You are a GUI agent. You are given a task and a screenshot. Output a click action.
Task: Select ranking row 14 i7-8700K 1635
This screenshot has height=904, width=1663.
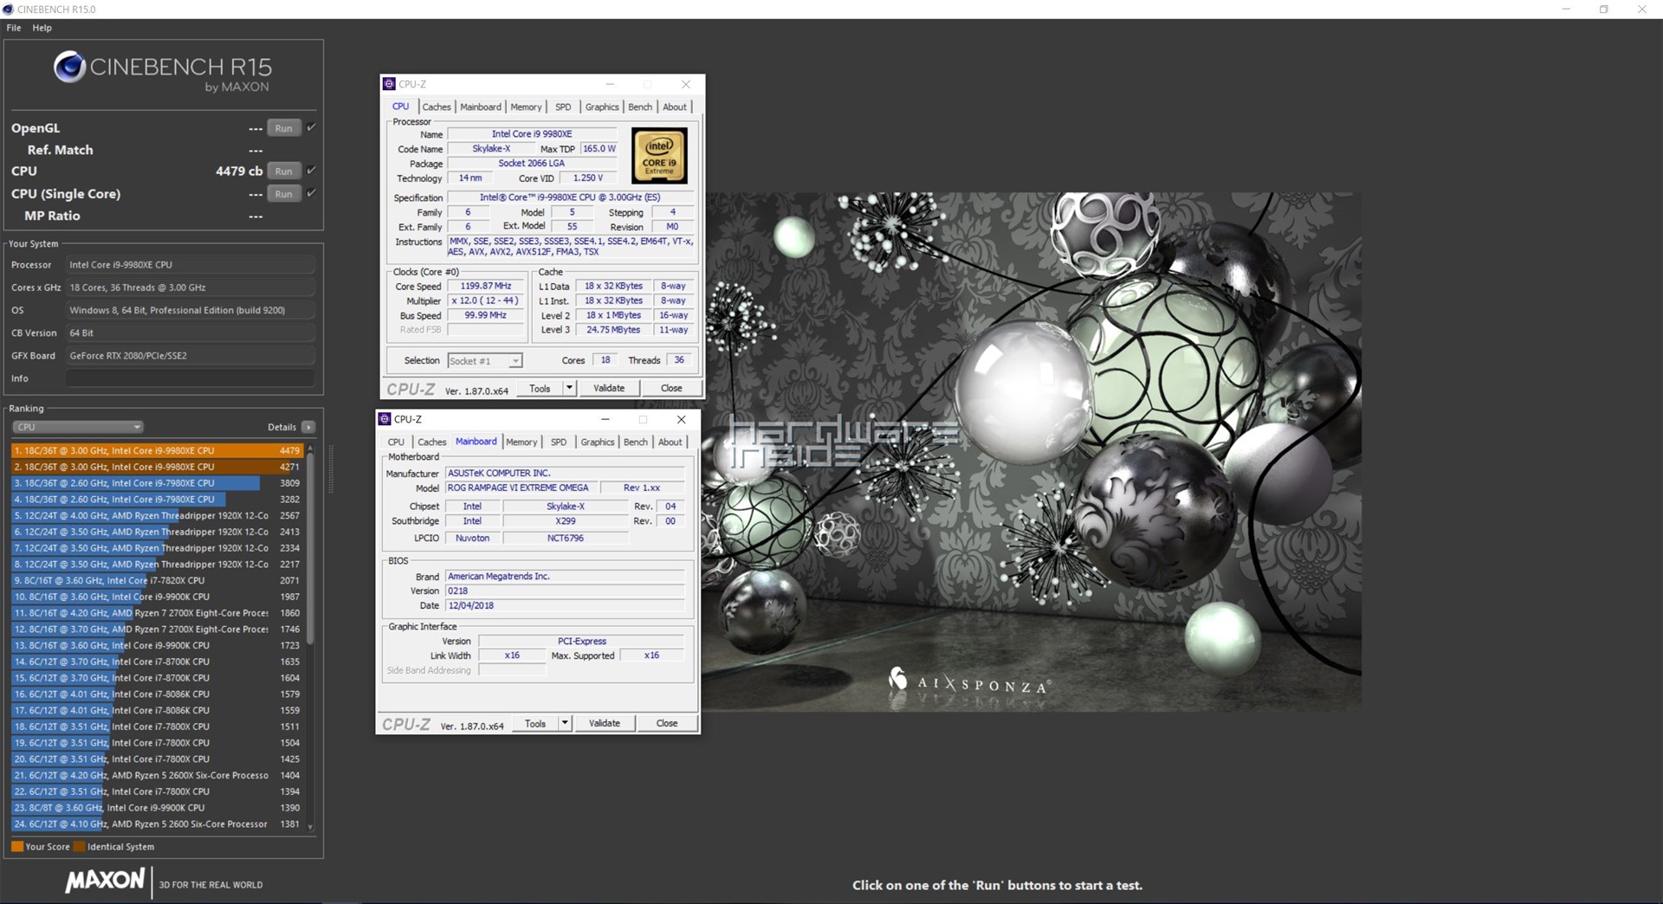(157, 662)
